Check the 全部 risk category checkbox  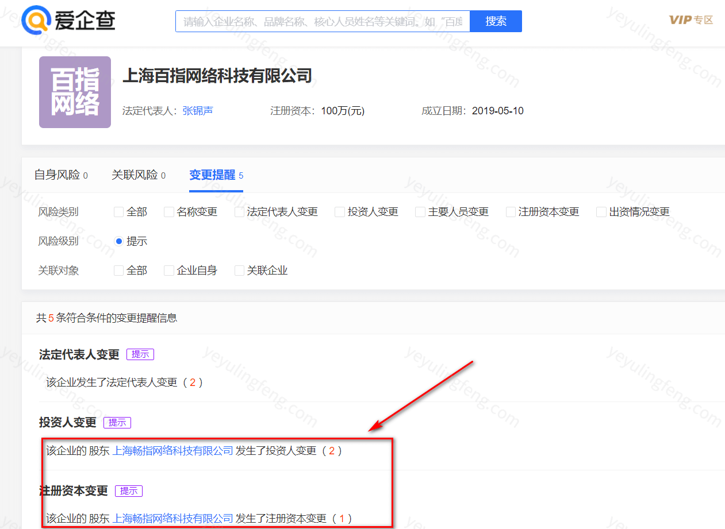point(119,212)
